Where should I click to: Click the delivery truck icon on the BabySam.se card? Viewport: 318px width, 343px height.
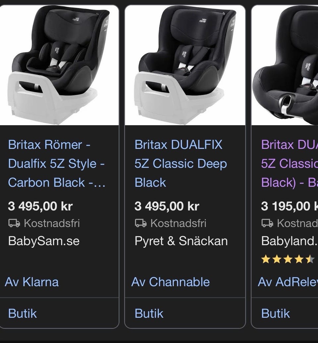(14, 223)
